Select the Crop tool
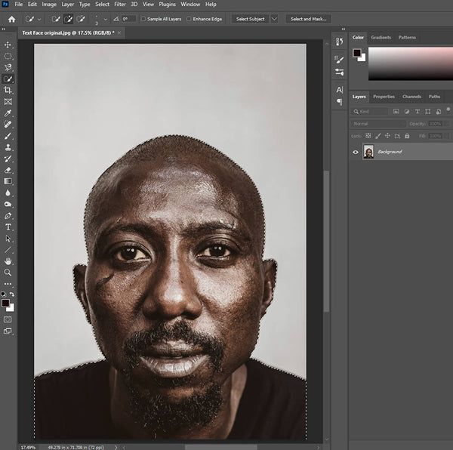Image resolution: width=453 pixels, height=450 pixels. tap(8, 90)
